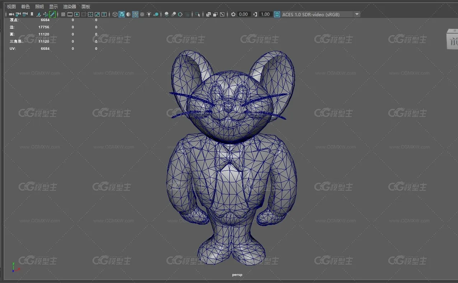The image size is (458, 283).
Task: Click the X-Ray Joints icon
Action: click(222, 14)
